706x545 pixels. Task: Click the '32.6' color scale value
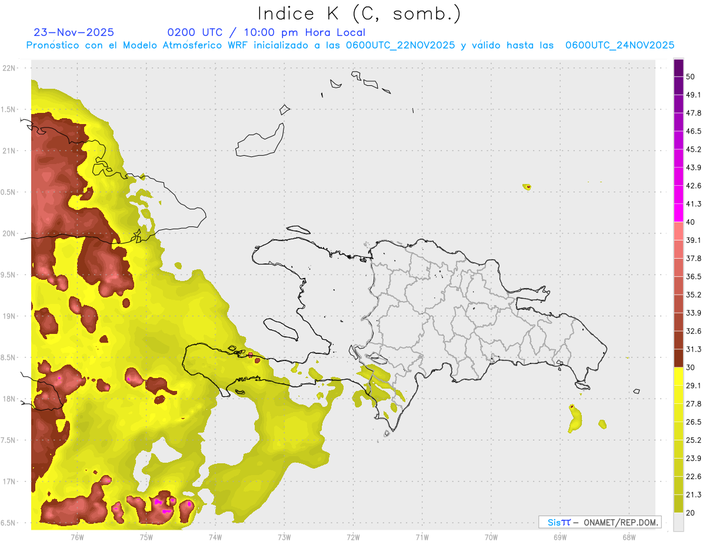pos(694,331)
